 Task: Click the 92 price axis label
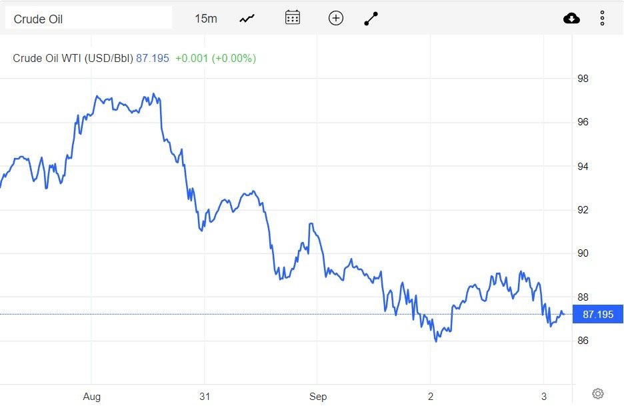click(583, 210)
